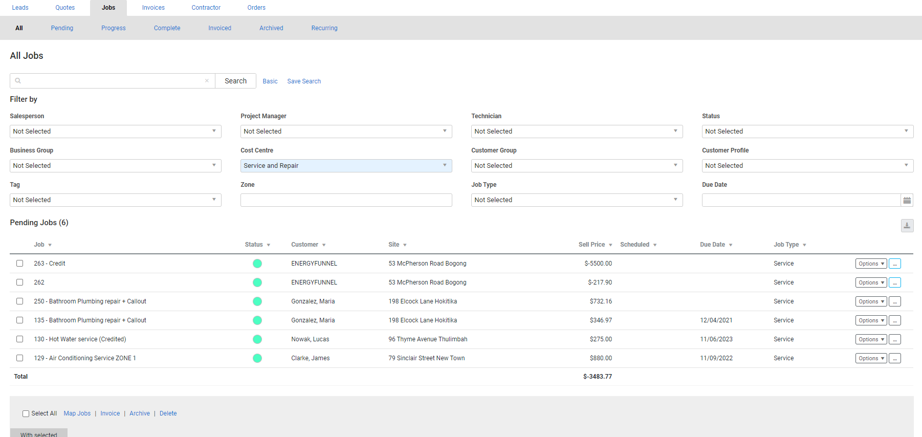Switch to the Invoices tab
The width and height of the screenshot is (922, 437).
153,8
